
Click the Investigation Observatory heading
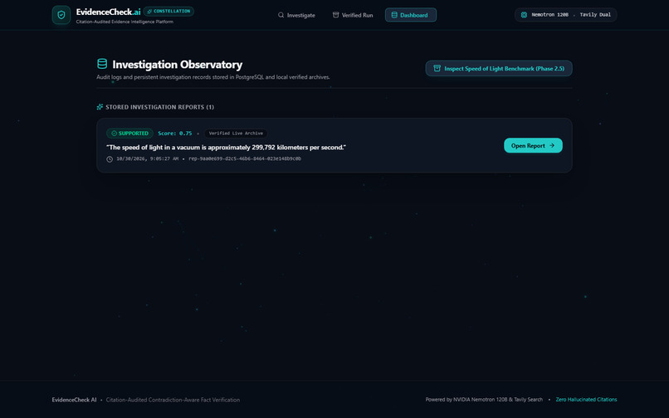[x=177, y=65]
